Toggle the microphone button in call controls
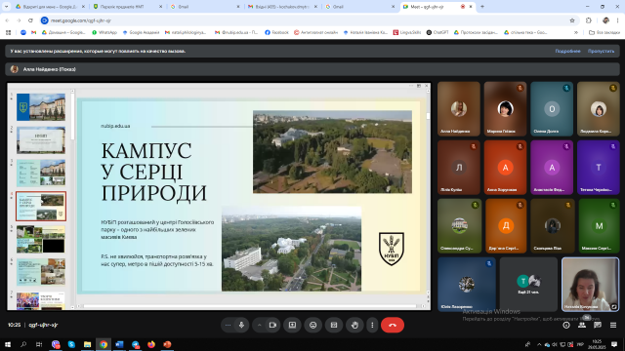625x351 pixels. point(241,325)
